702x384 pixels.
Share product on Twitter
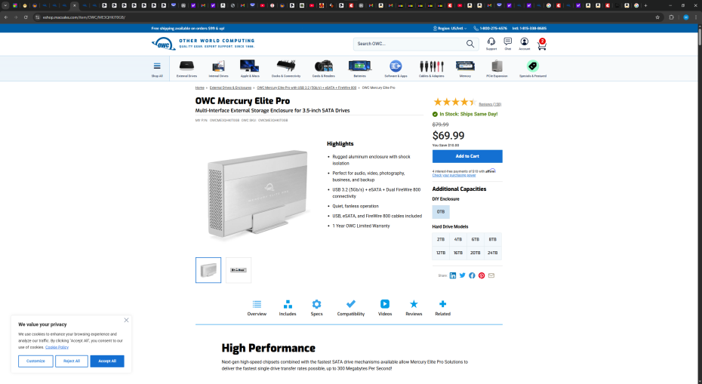pyautogui.click(x=463, y=275)
